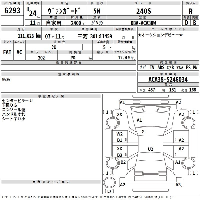Select the 事務局よりご案内 section header
The width and height of the screenshot is (200, 200).
(x=51, y=182)
